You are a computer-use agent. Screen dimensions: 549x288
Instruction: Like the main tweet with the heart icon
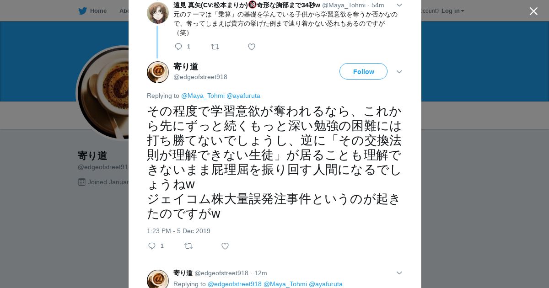(x=225, y=246)
